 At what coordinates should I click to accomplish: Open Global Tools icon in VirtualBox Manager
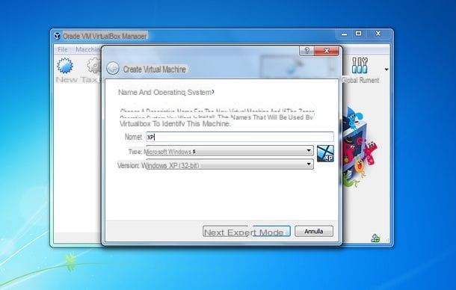pyautogui.click(x=360, y=65)
